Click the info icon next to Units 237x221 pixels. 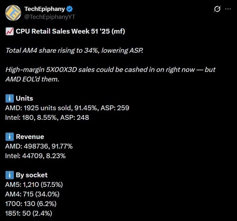pos(9,98)
